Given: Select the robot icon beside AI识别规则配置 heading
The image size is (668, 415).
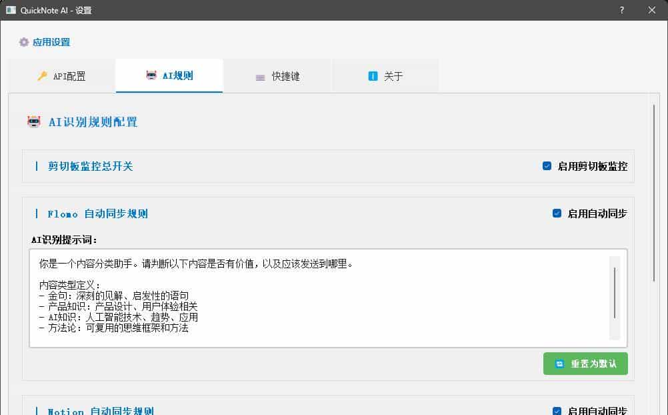Looking at the screenshot, I should click(33, 121).
